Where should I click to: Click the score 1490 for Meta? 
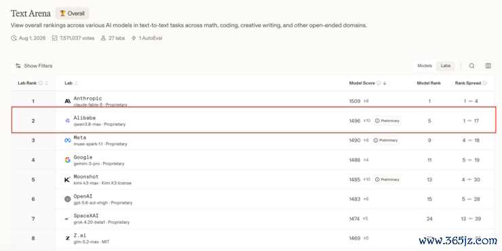click(x=355, y=140)
